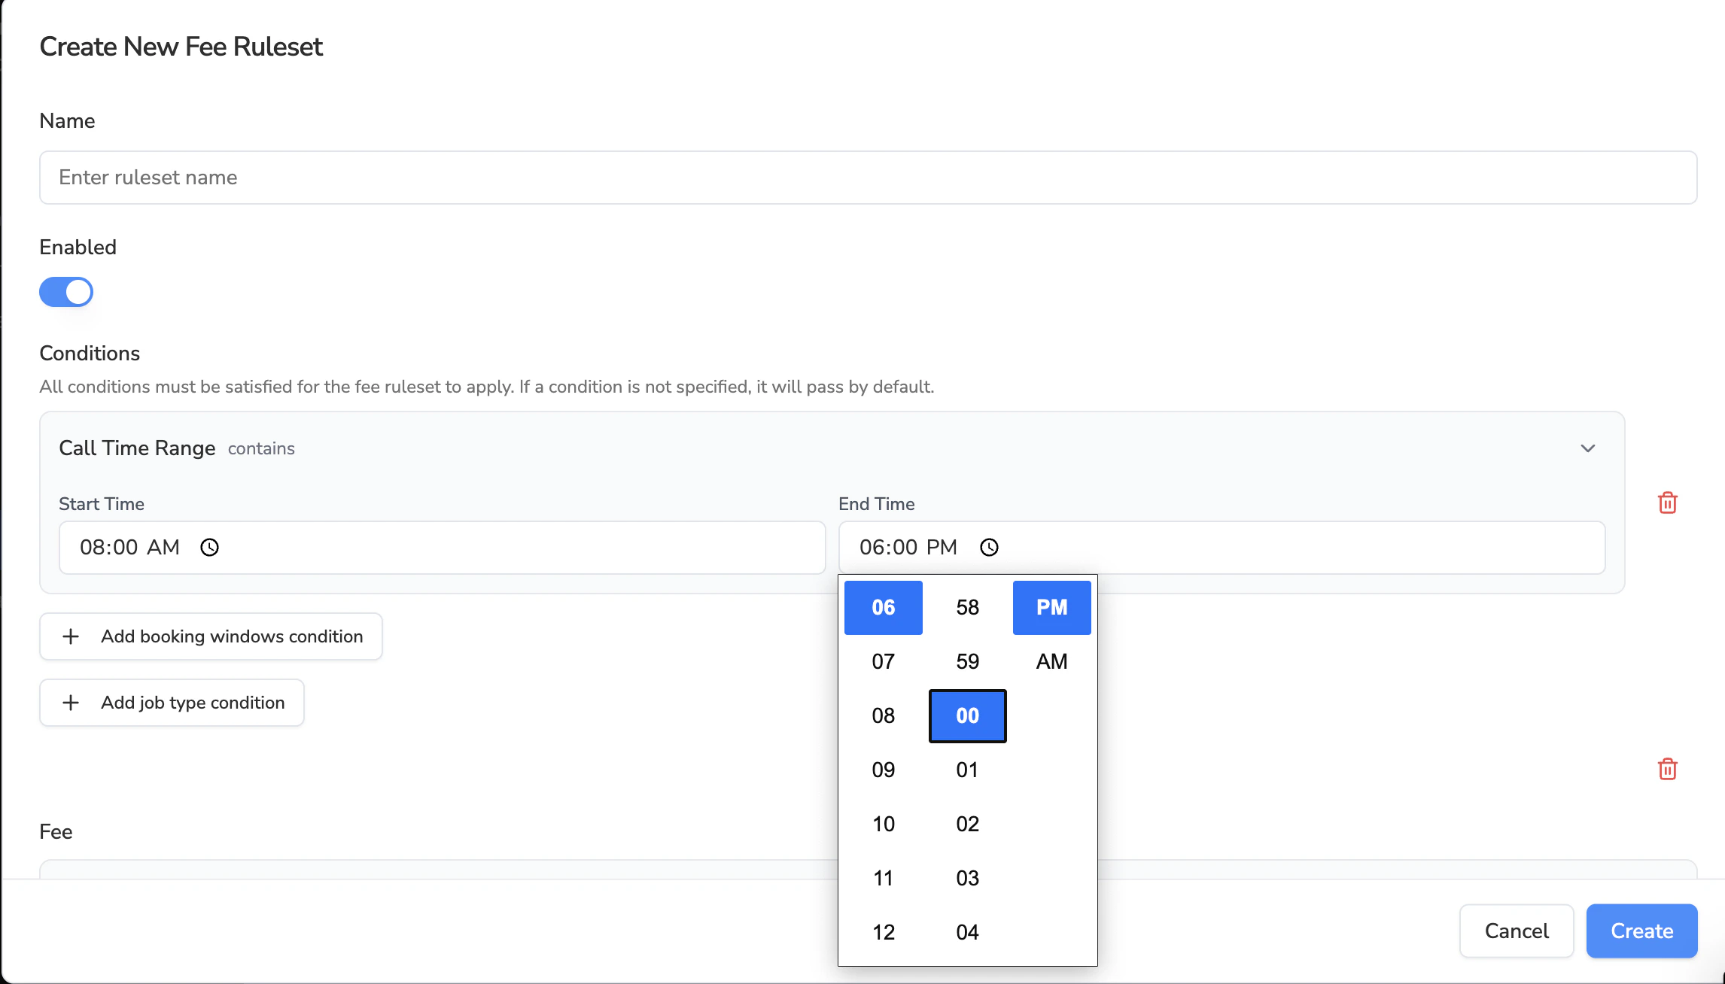Viewport: 1725px width, 984px height.
Task: Click the End Time clock icon
Action: tap(989, 548)
